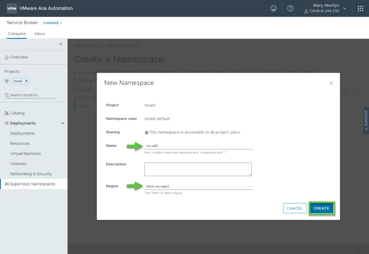Open the Support side panel tab
The width and height of the screenshot is (369, 254).
pos(366,120)
